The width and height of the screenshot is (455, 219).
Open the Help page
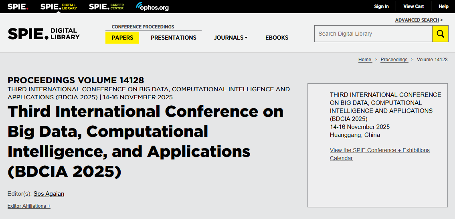[x=443, y=6]
